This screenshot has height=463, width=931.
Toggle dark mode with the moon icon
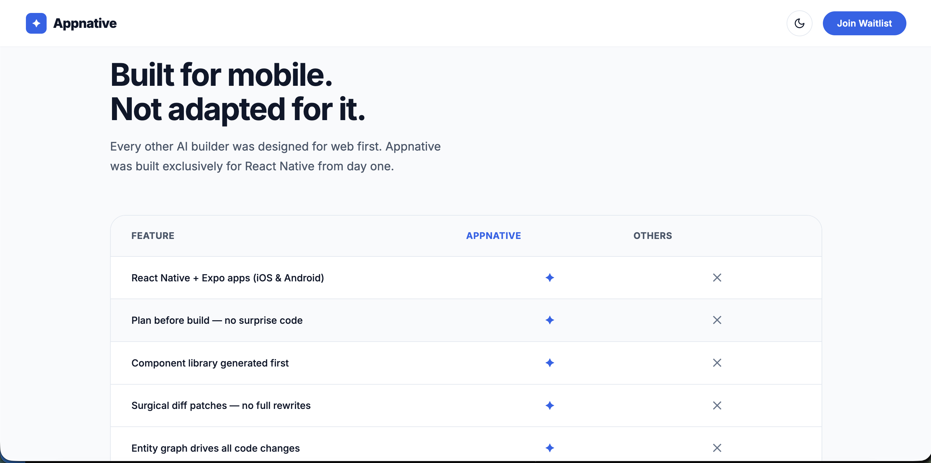[800, 23]
